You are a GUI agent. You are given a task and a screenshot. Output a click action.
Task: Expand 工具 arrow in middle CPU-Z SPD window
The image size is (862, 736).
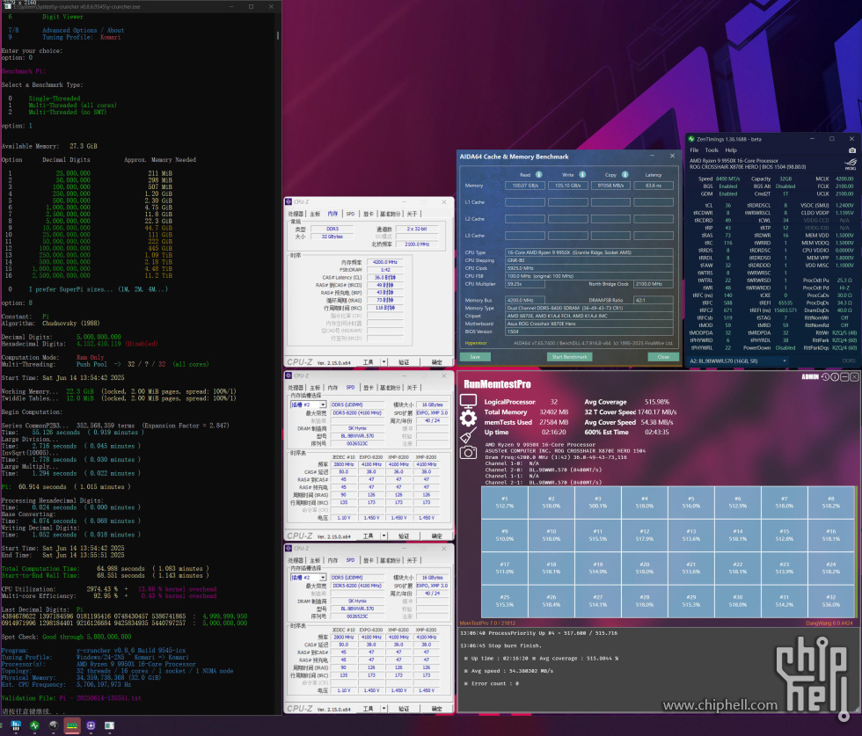point(384,536)
